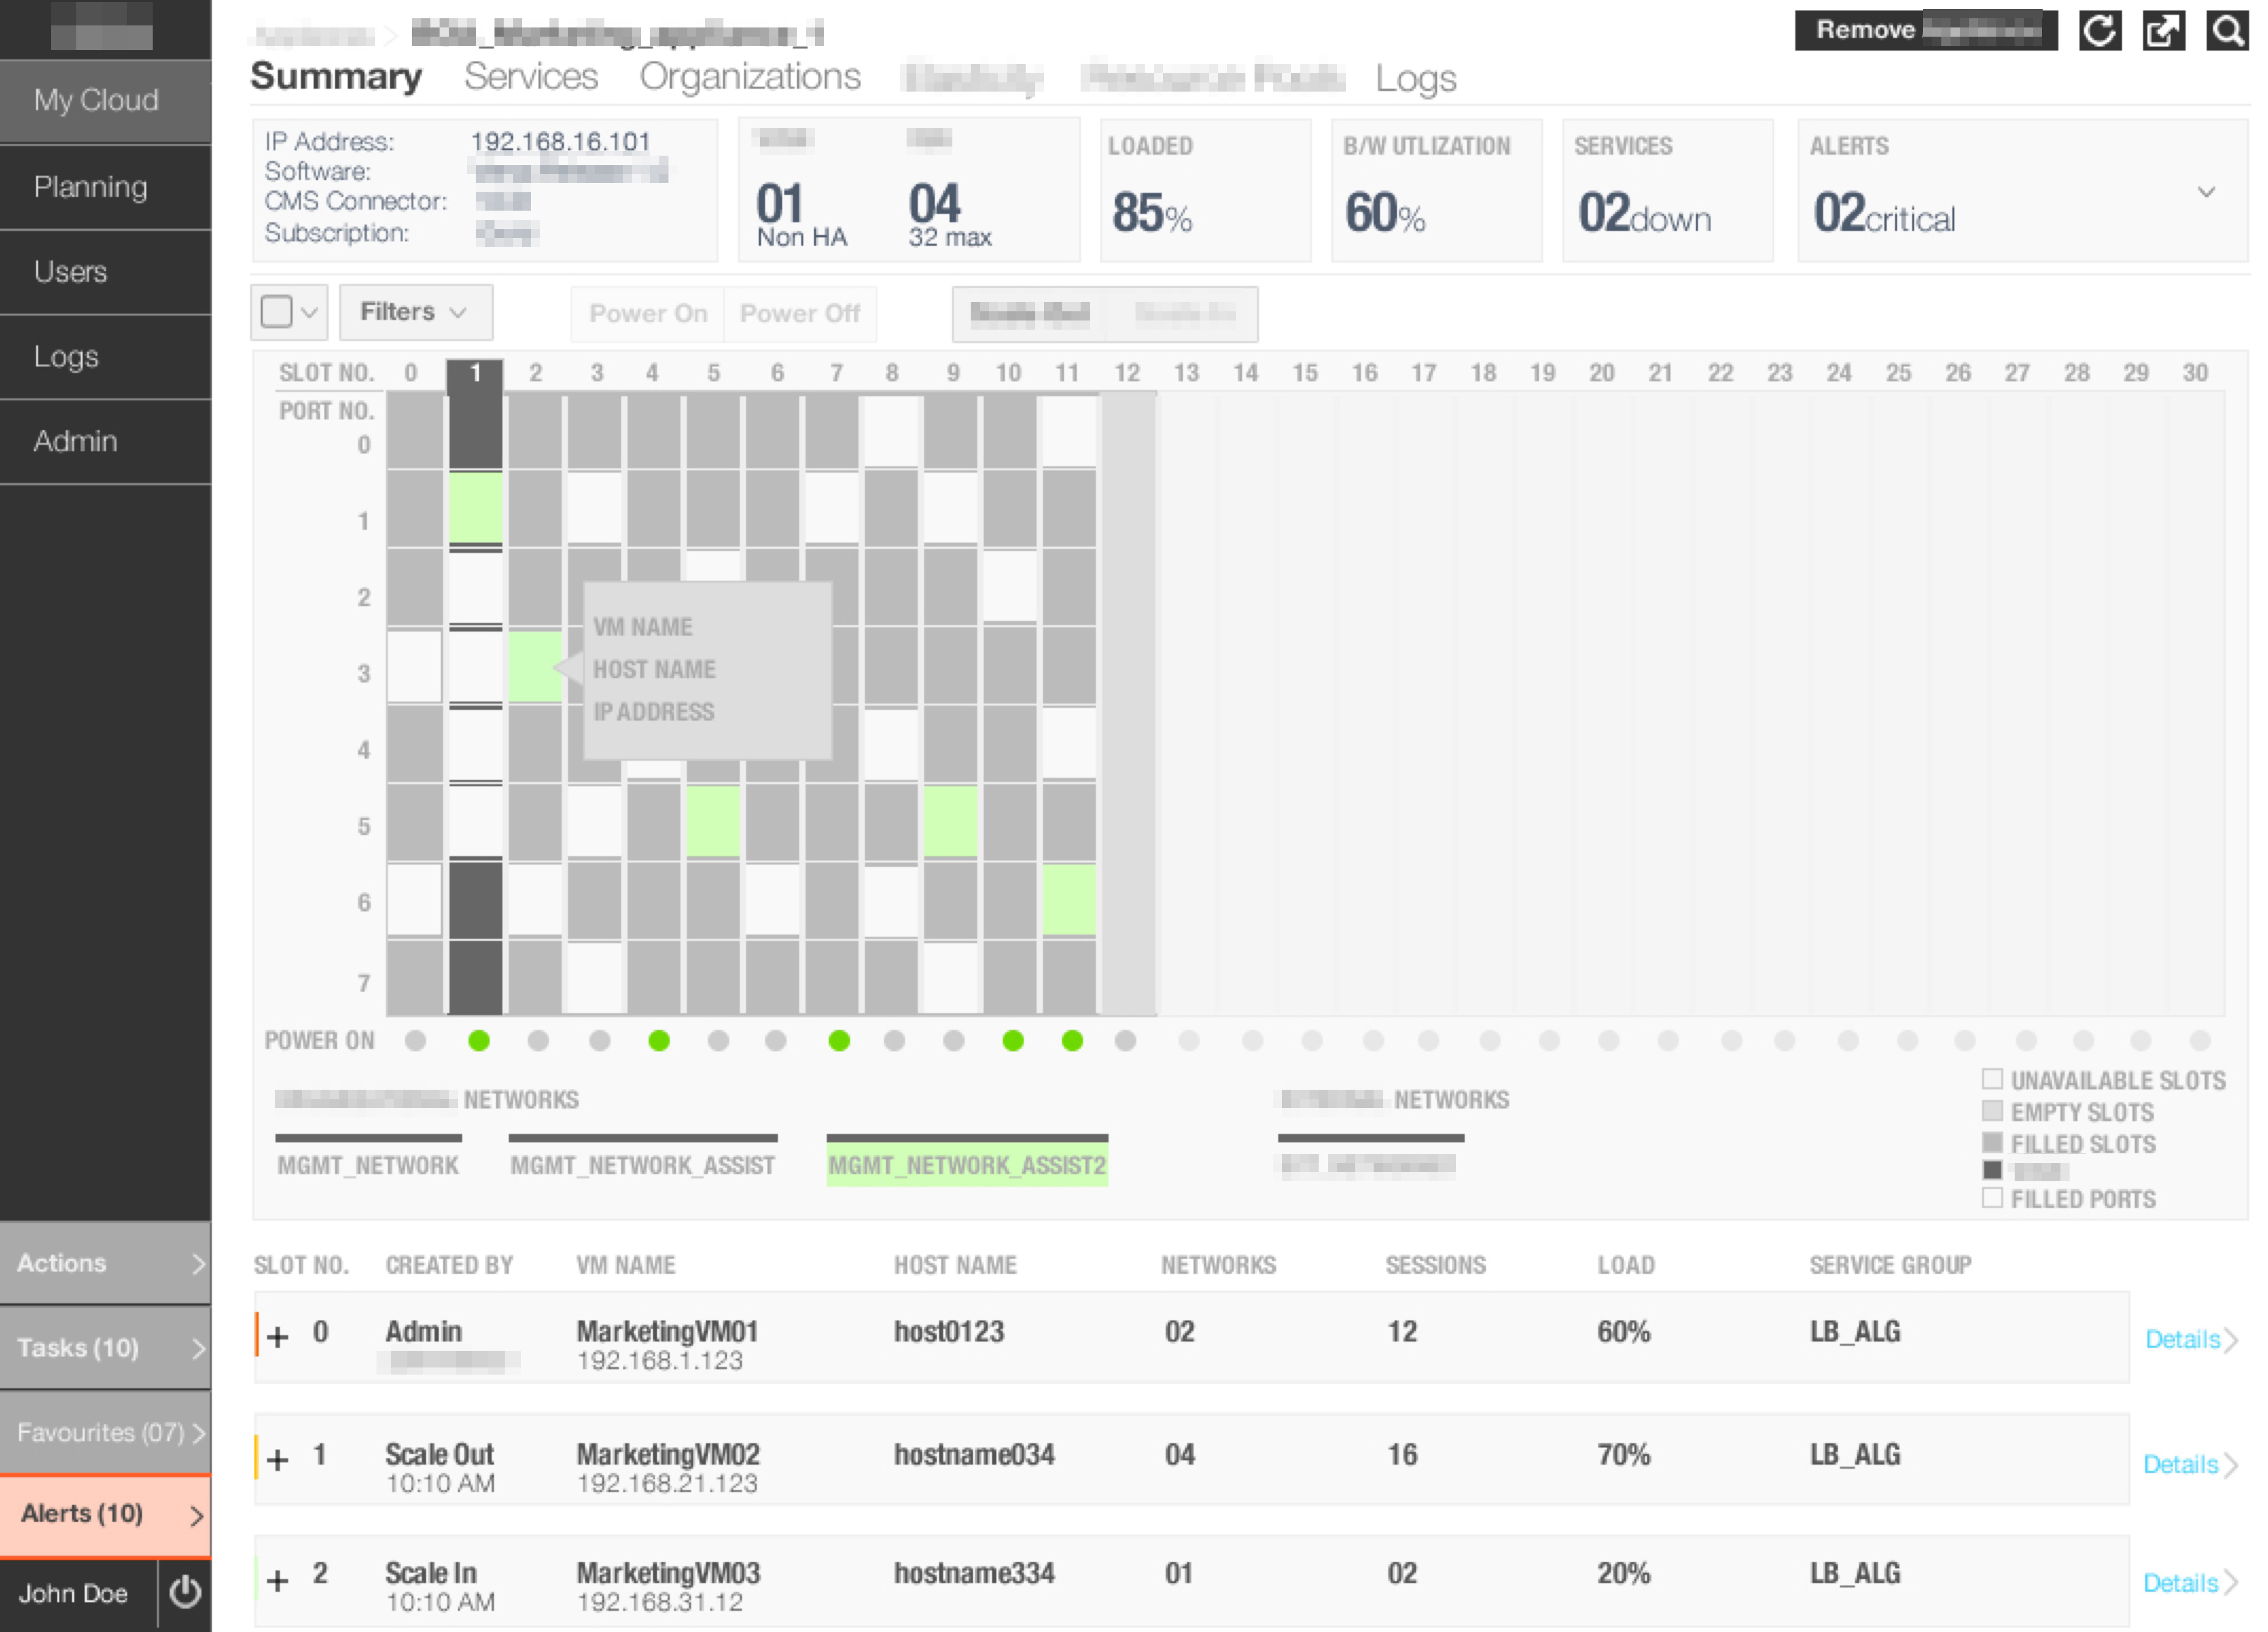
Task: Expand the MarketingVM02 Scale Out row
Action: pyautogui.click(x=277, y=1458)
